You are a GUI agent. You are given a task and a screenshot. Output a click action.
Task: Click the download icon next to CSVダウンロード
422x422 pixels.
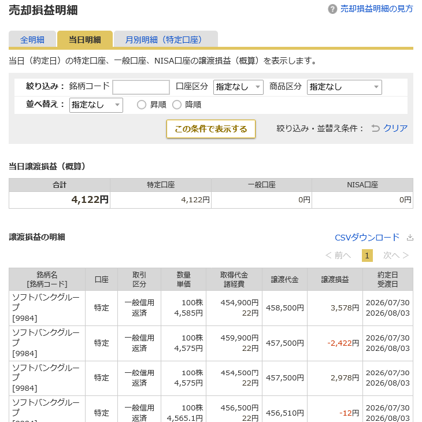(x=410, y=238)
